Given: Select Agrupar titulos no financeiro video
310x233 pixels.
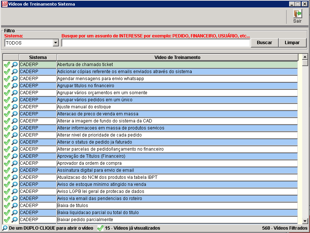Looking at the screenshot, I should coord(178,86).
